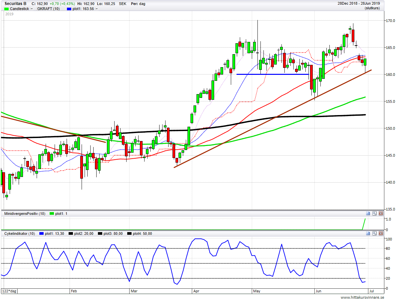Screen dimensions: 399x299
Task: Open the Candlestick chart type dropdown arrow
Action: point(32,9)
